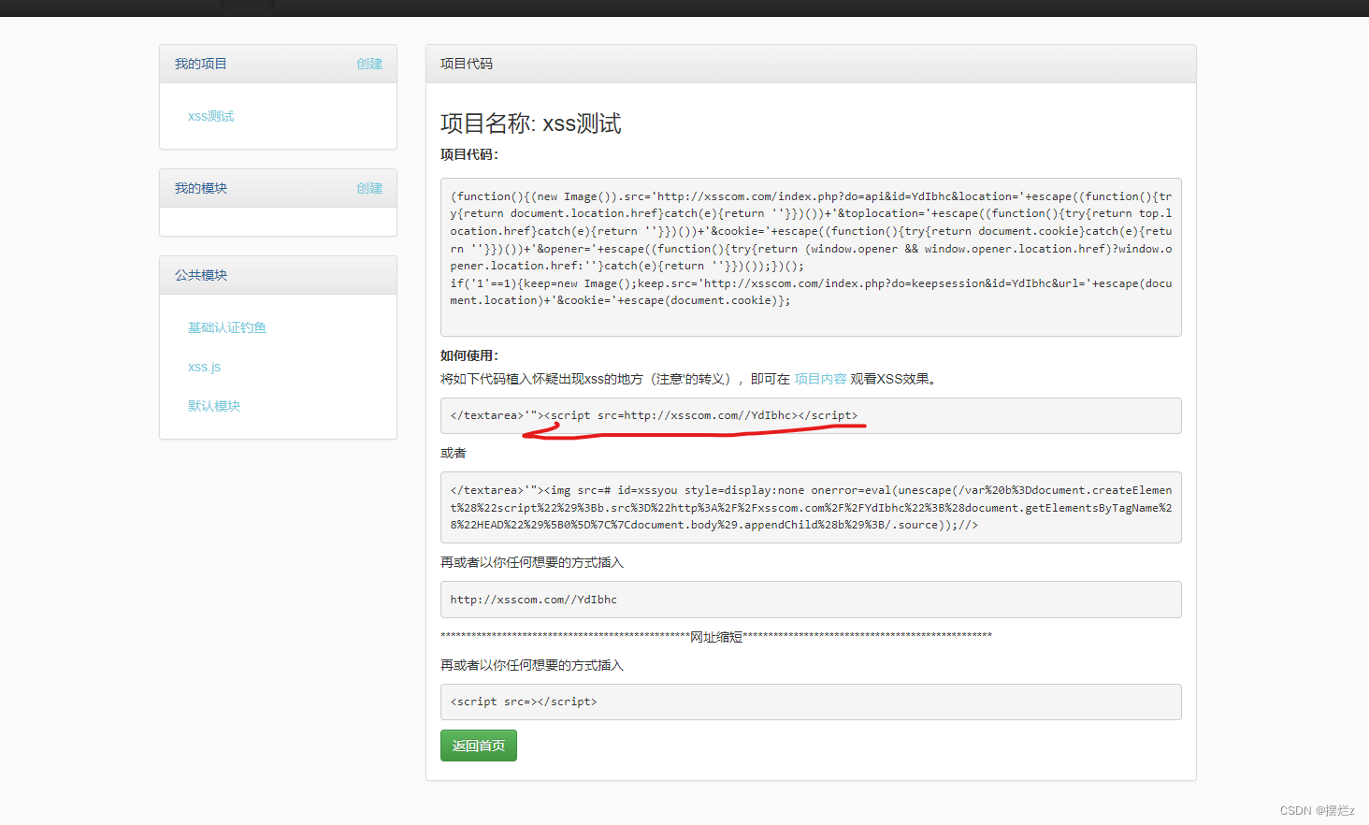Image resolution: width=1369 pixels, height=825 pixels.
Task: Open the xss.js public module
Action: coord(204,367)
